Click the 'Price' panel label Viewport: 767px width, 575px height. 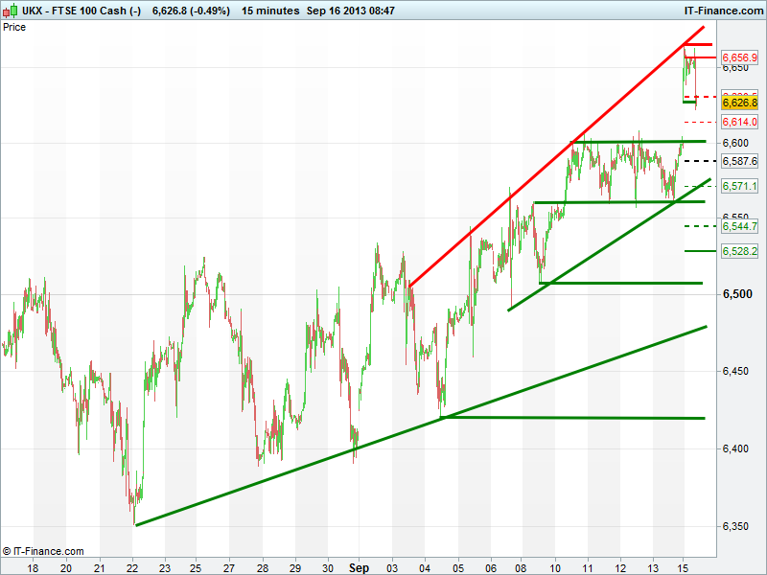pyautogui.click(x=14, y=27)
